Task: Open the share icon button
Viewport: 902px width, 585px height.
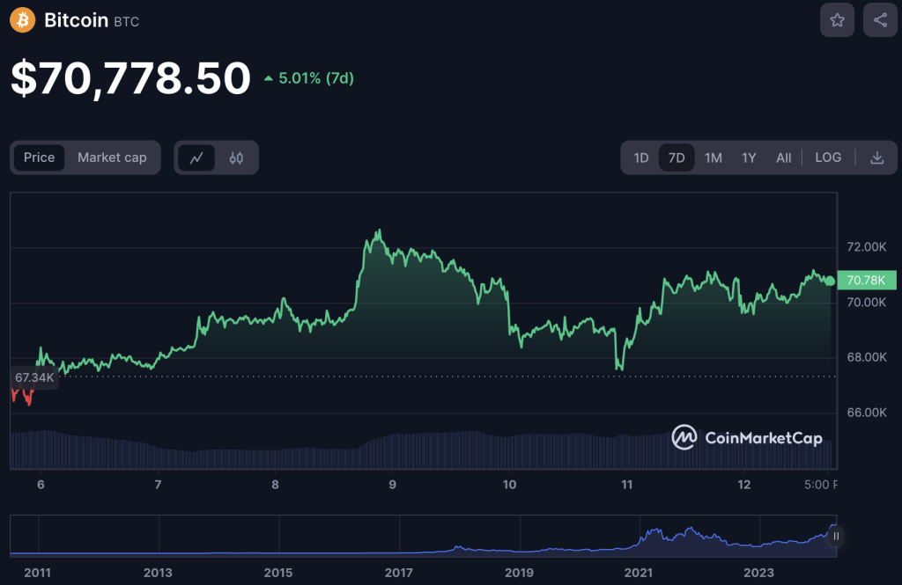Action: click(x=880, y=20)
